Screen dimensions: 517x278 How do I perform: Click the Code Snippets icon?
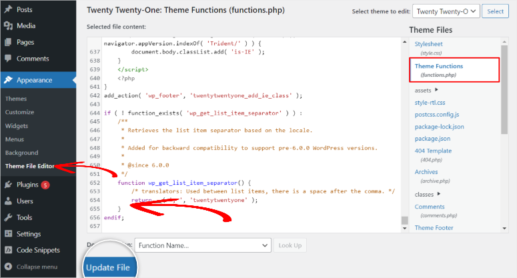8,250
